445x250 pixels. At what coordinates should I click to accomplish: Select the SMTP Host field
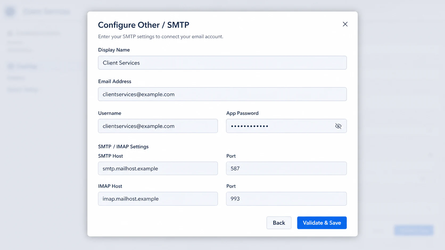tap(158, 168)
